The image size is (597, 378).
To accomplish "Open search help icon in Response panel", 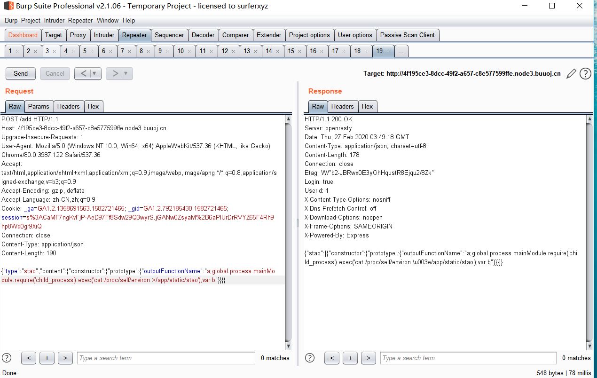I will (310, 358).
